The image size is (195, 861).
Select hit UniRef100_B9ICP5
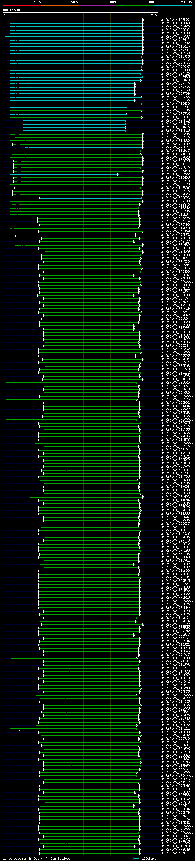click(x=175, y=161)
